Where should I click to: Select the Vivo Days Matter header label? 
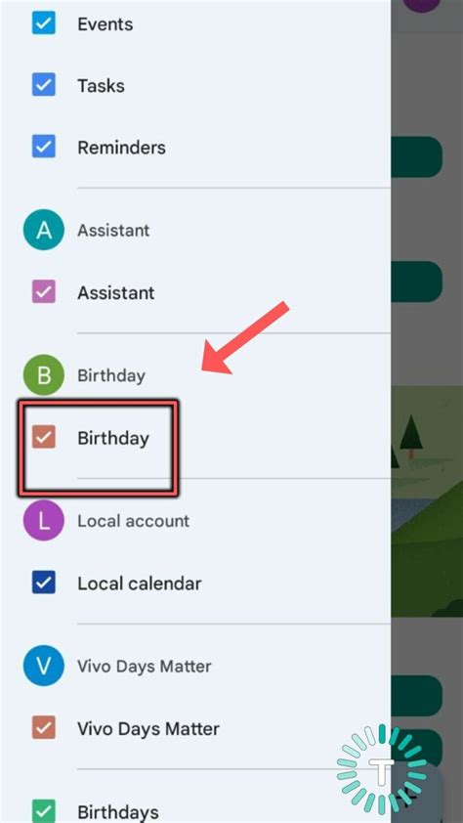(x=145, y=667)
